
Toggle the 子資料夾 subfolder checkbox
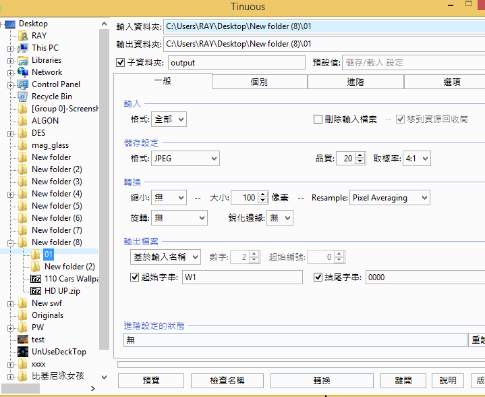tap(120, 63)
